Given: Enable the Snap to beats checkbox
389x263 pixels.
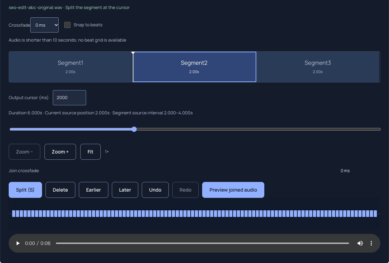Looking at the screenshot, I should [67, 25].
